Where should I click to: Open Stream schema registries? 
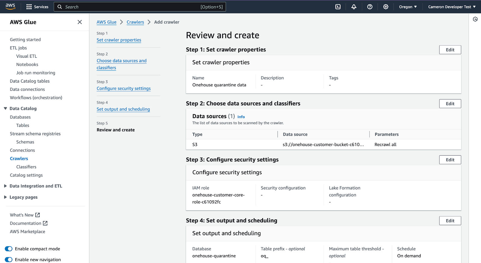[35, 134]
